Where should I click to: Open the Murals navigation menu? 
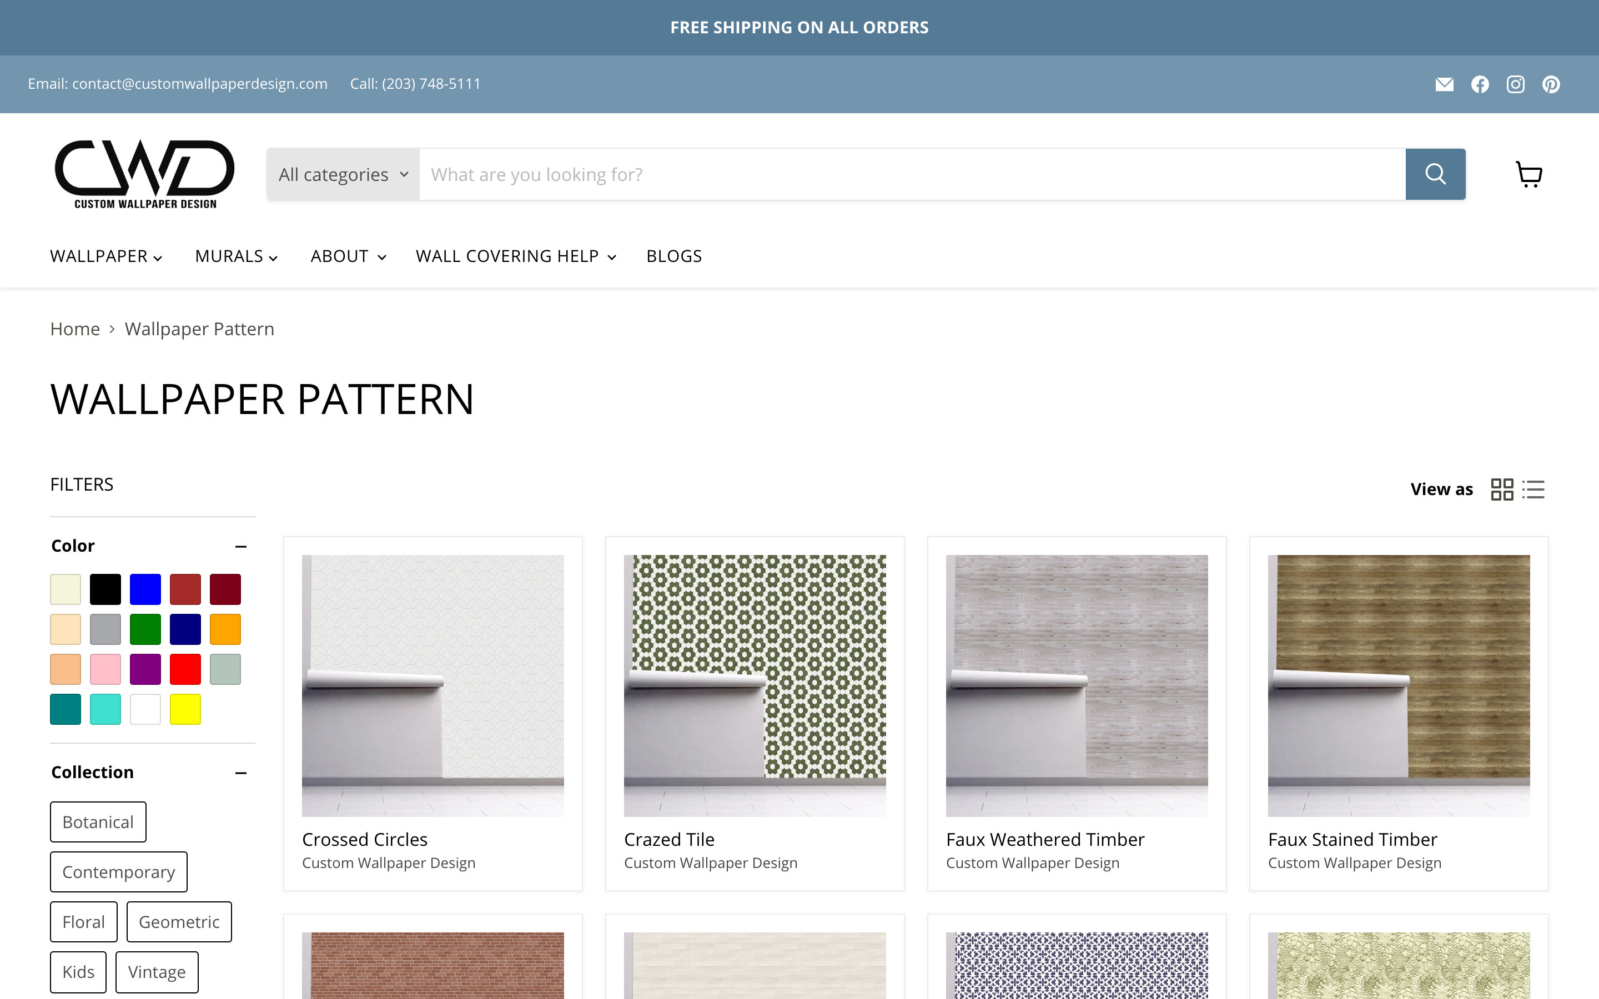(236, 256)
